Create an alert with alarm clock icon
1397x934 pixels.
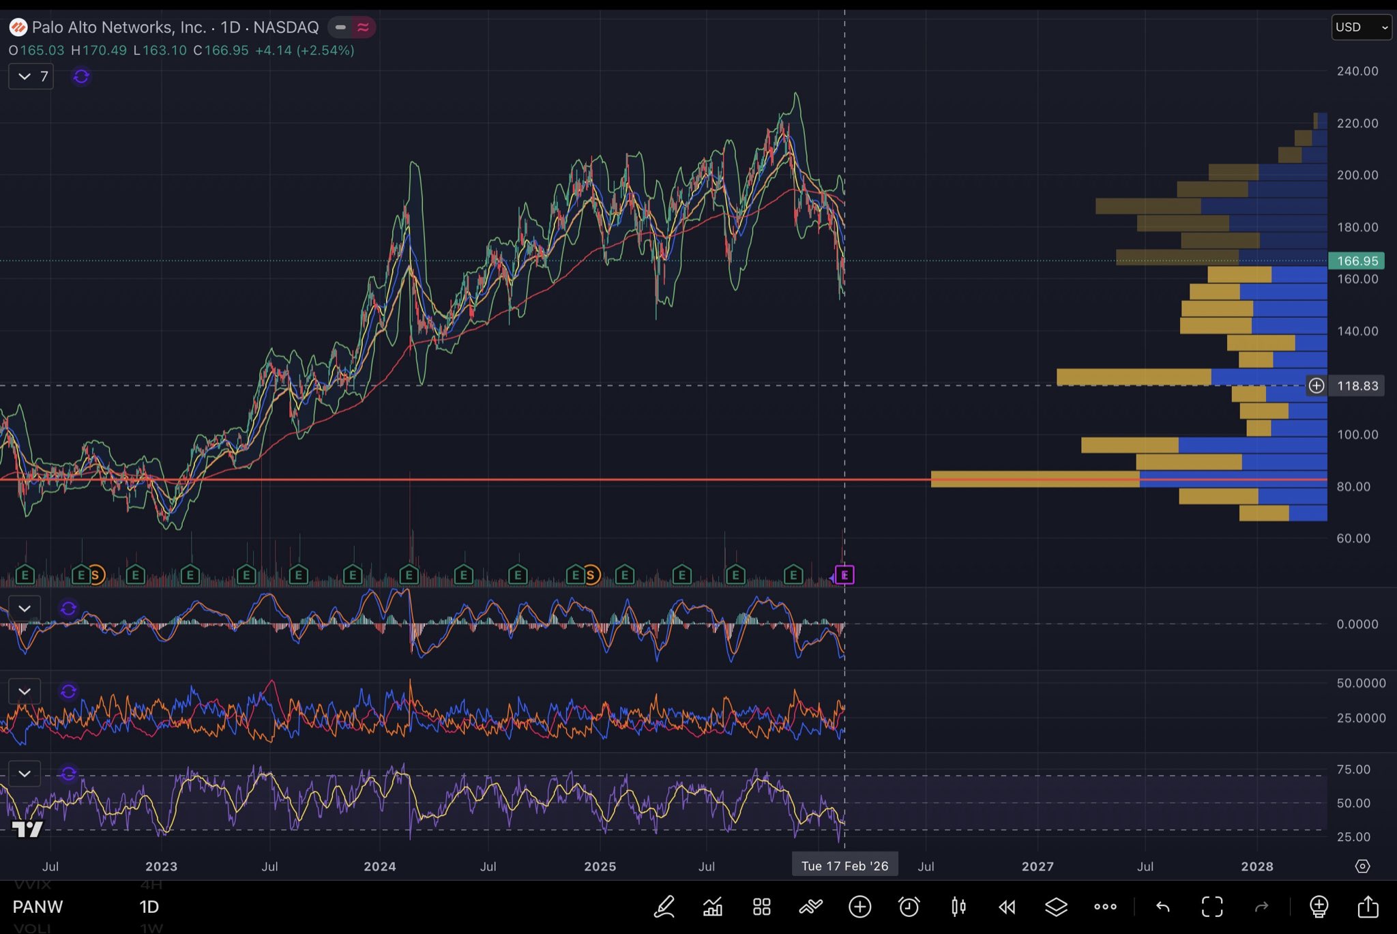pyautogui.click(x=909, y=907)
